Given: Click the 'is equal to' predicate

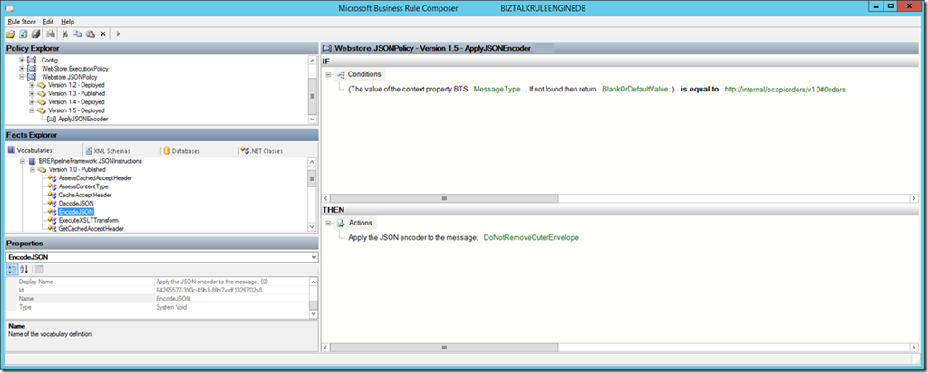Looking at the screenshot, I should [701, 90].
